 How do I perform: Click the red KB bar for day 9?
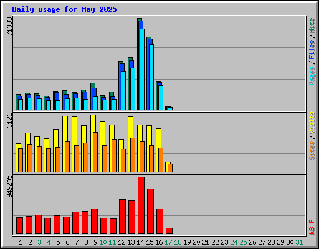tap(94, 221)
